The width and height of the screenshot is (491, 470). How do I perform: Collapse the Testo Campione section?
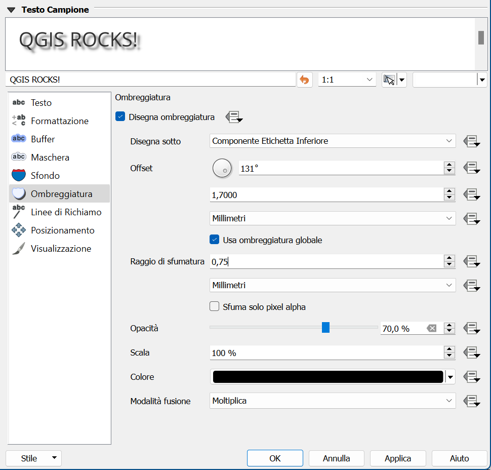pos(11,10)
